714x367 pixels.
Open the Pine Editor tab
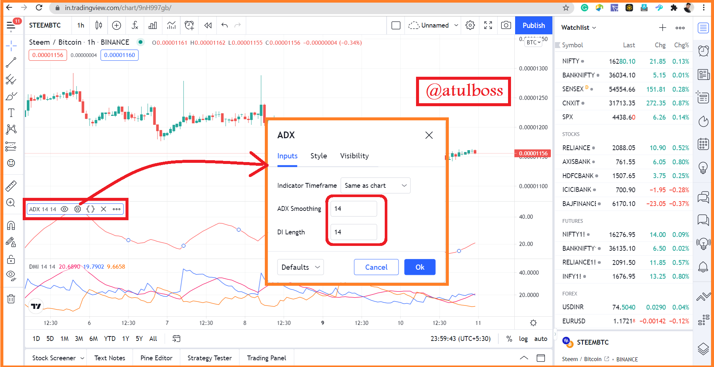(x=156, y=358)
